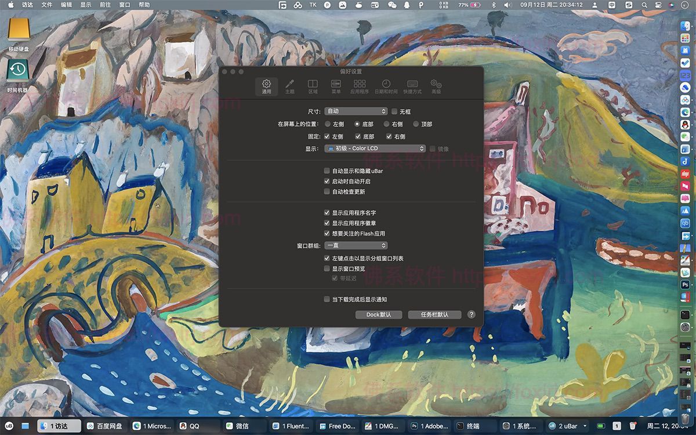Viewport: 696px width, 435px height.
Task: Uncheck 显示应用程序徽章 checkbox
Action: click(327, 223)
